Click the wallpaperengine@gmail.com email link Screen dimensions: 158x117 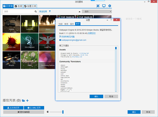pos(74,40)
